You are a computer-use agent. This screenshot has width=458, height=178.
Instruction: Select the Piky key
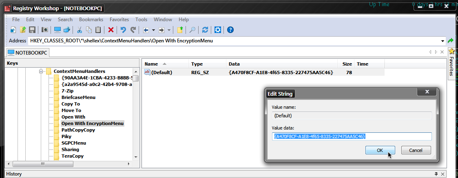pos(66,136)
